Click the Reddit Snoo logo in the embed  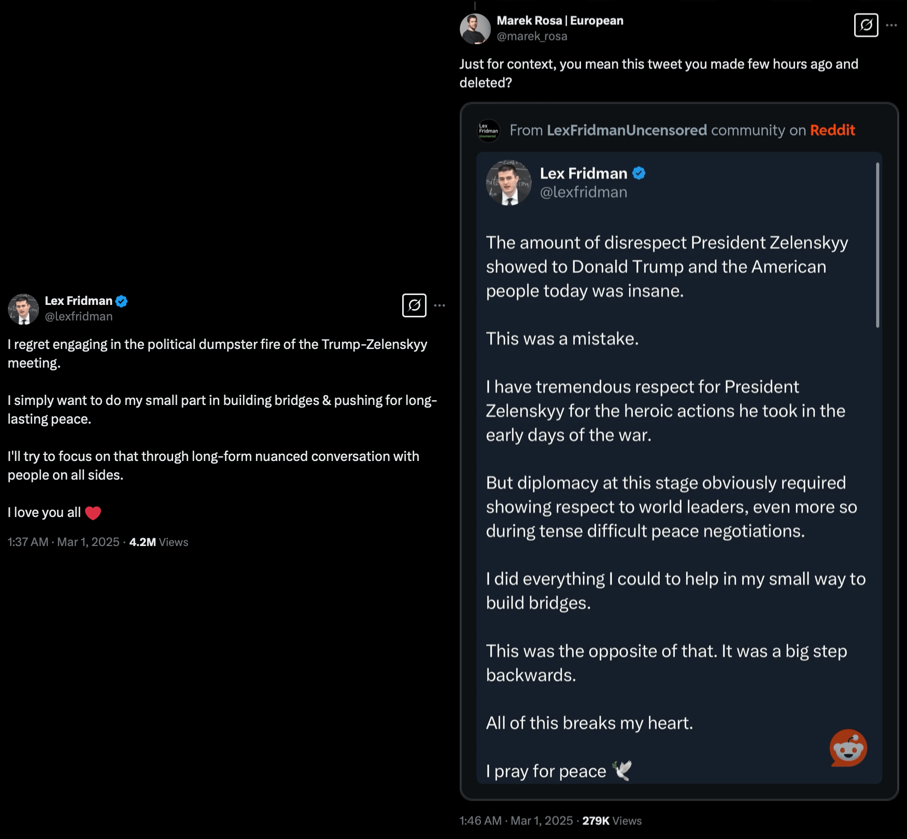(x=848, y=748)
